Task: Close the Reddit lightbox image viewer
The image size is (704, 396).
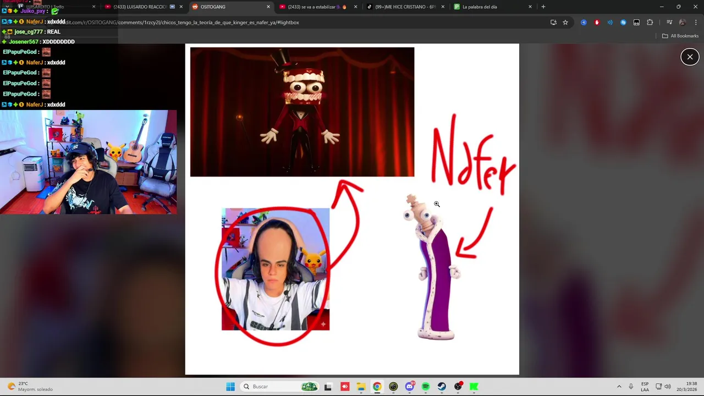Action: pyautogui.click(x=690, y=57)
